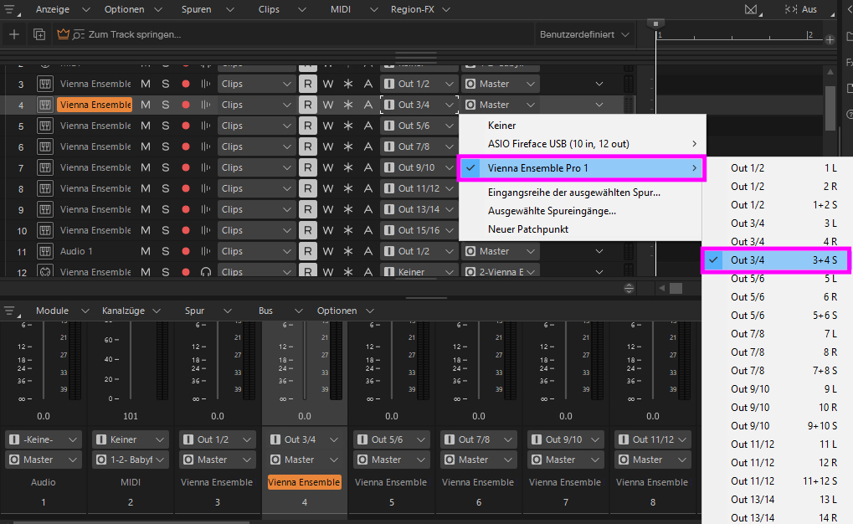Image resolution: width=853 pixels, height=524 pixels.
Task: Click the freeze snowflake icon on track 9
Action: pyautogui.click(x=348, y=209)
